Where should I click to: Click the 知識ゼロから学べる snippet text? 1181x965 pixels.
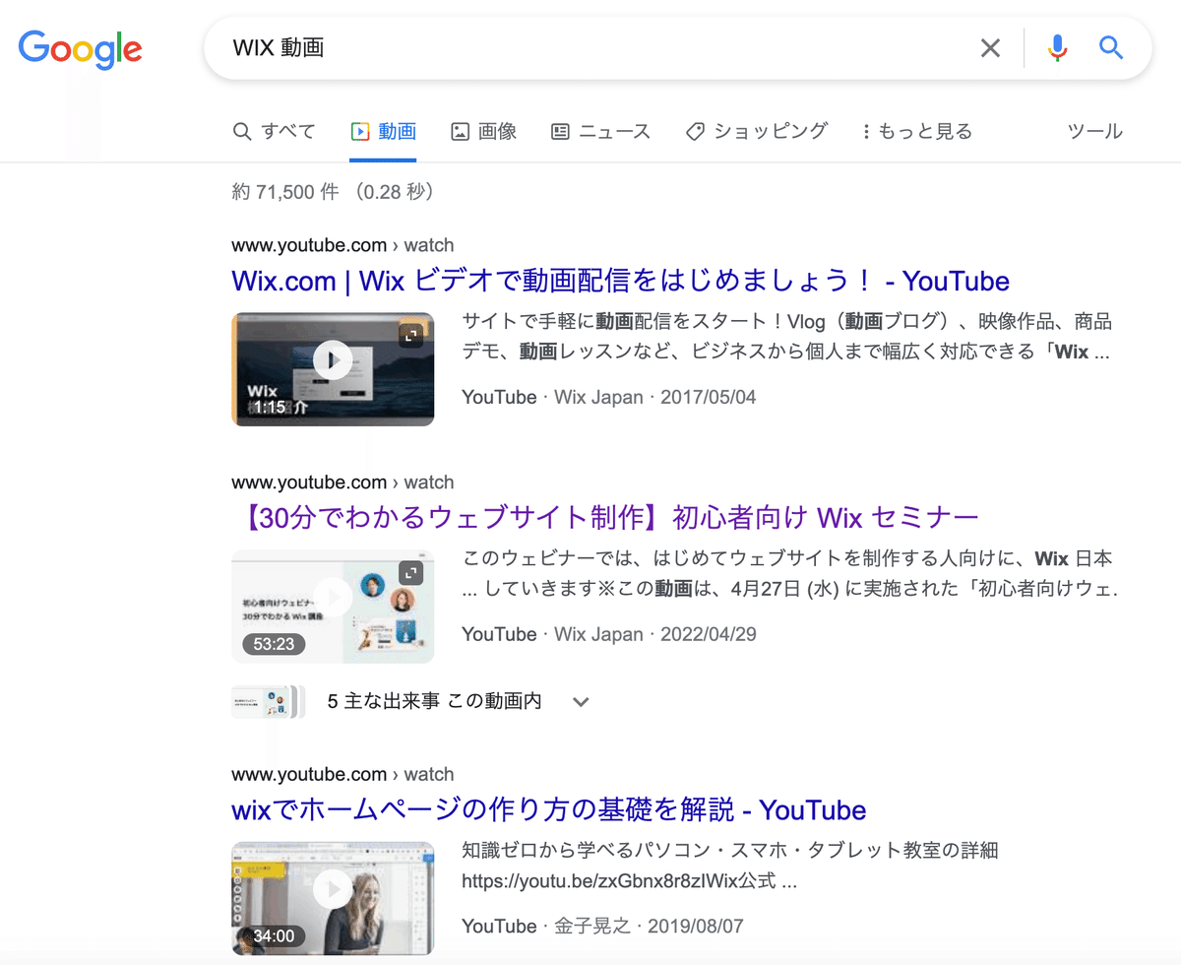(730, 866)
